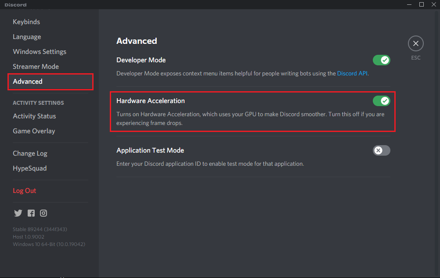The width and height of the screenshot is (440, 278).
Task: Click the Instagram icon in sidebar
Action: pos(43,213)
